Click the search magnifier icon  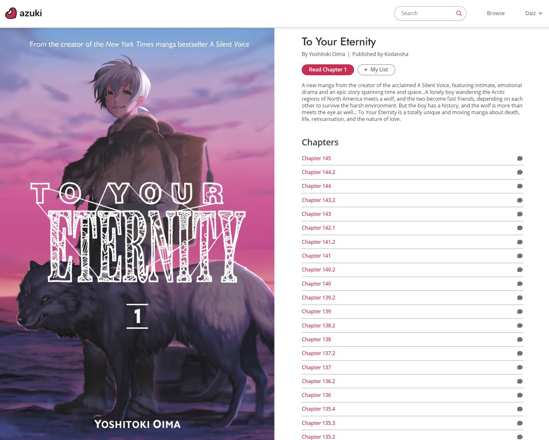coord(459,13)
